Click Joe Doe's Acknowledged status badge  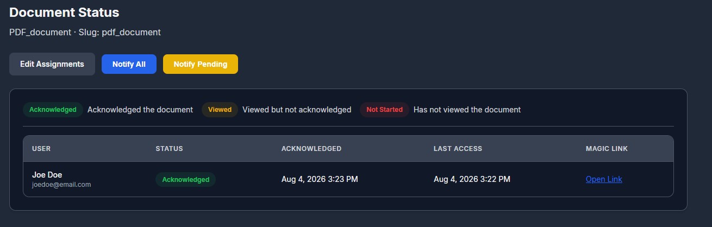point(185,180)
